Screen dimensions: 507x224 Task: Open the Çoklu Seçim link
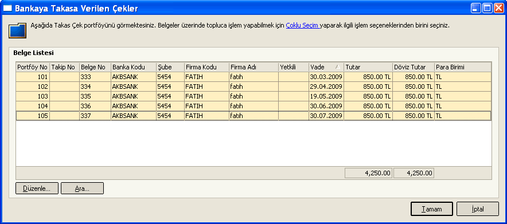[303, 26]
